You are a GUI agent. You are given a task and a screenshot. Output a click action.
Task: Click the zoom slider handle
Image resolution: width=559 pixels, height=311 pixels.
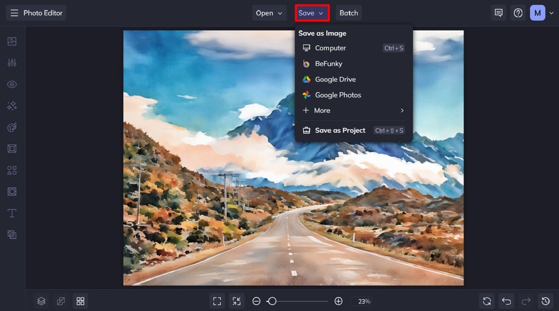(x=272, y=301)
